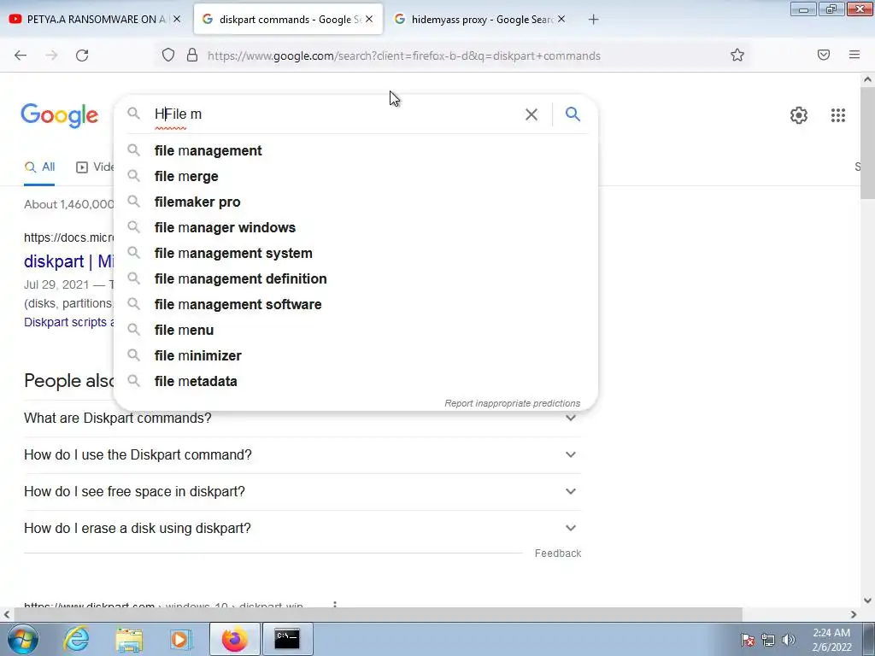The image size is (875, 656).
Task: Choose suggestion 'file menu'
Action: (355, 331)
